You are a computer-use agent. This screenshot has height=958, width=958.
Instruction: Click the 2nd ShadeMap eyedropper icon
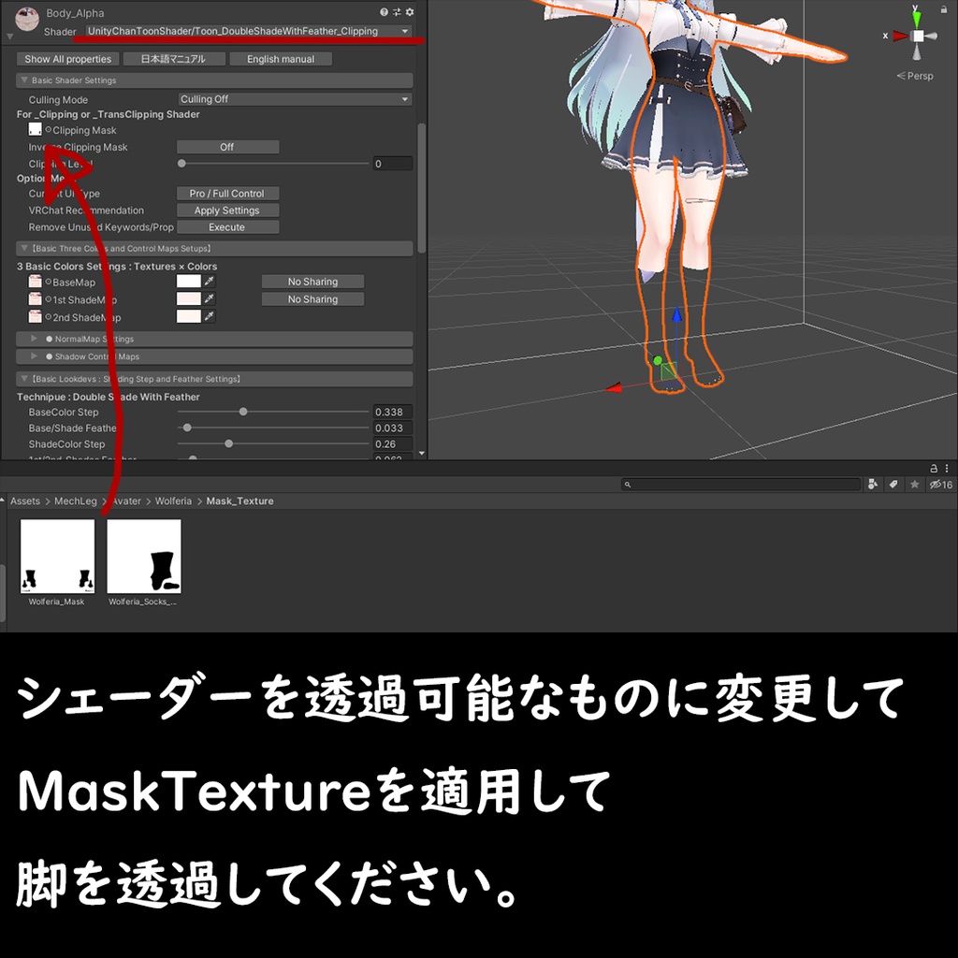[210, 316]
